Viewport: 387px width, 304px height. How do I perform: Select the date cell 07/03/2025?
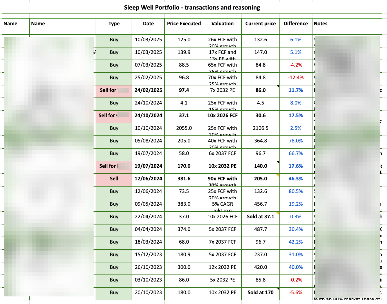coord(148,66)
